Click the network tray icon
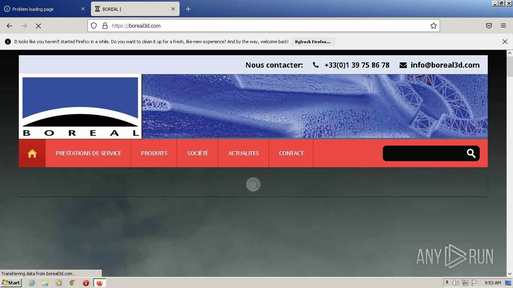 tap(465, 283)
